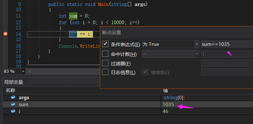253x124 pixels.
Task: Click the args variable cube icon
Action: [13, 97]
